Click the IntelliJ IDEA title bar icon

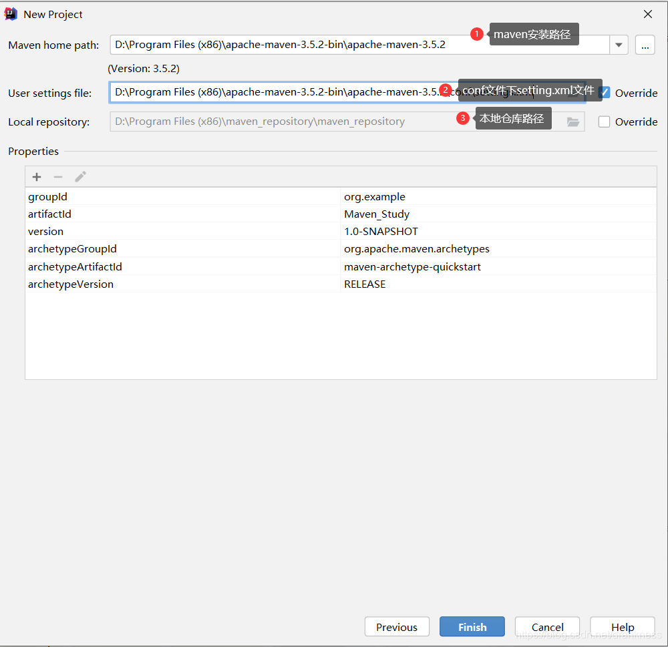tap(11, 14)
